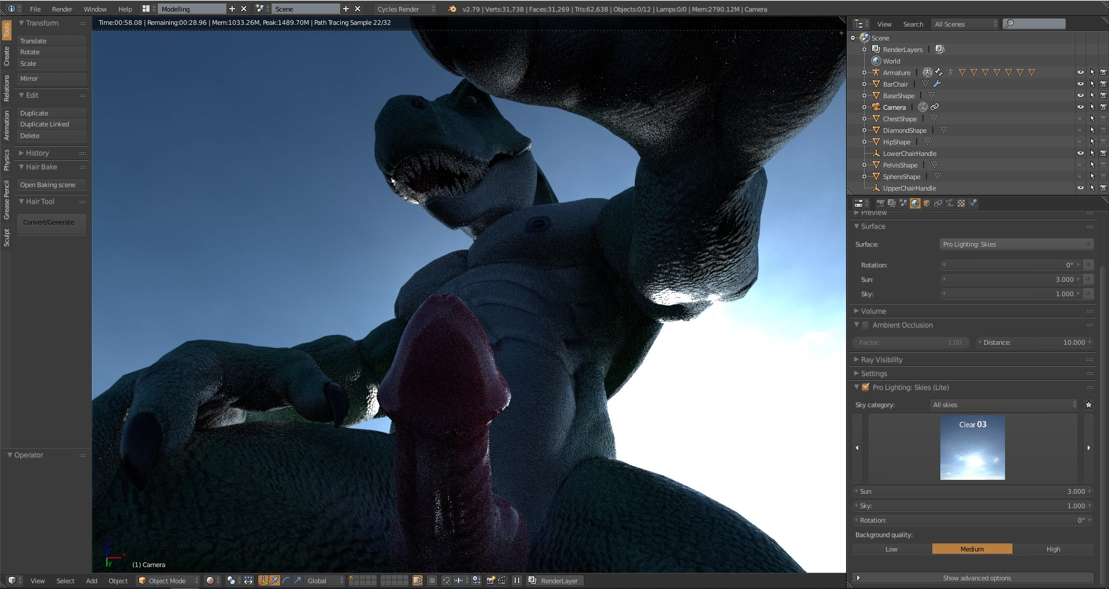Add a new scene with plus icon
The image size is (1109, 589).
(x=346, y=9)
